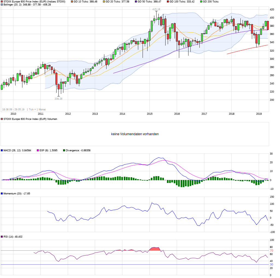This screenshot has width=280, height=278.
Task: Click the STOXX Europe 600 Price Index icon
Action: pos(2,2)
